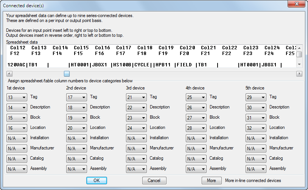Open the 5th device Manufacturer dropdown
This screenshot has width=308, height=190.
pos(256,148)
